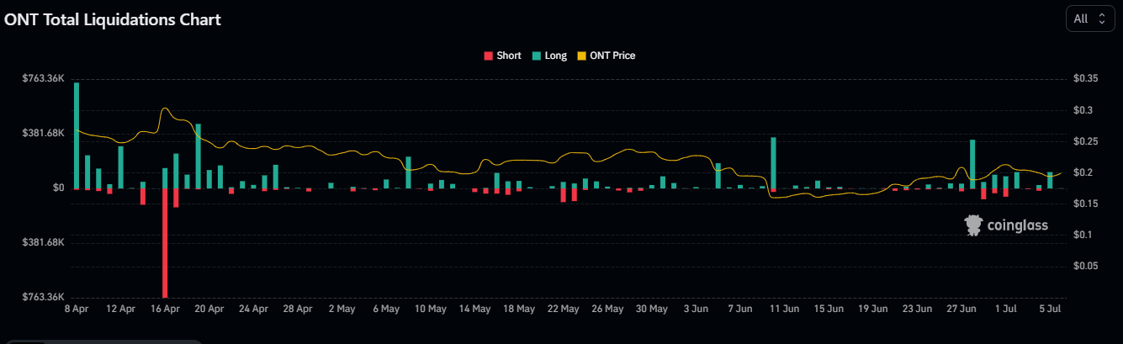The image size is (1123, 344).
Task: Click the 23 Jun date label
Action: tap(916, 310)
